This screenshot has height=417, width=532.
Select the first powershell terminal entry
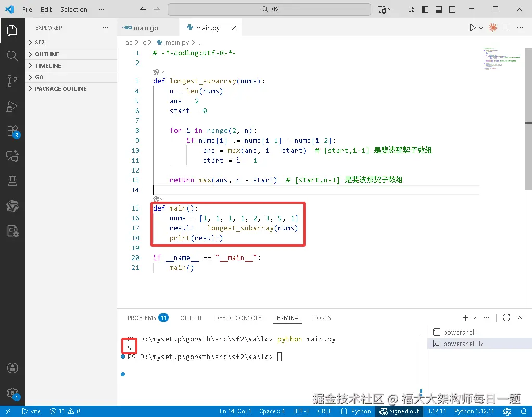click(479, 332)
